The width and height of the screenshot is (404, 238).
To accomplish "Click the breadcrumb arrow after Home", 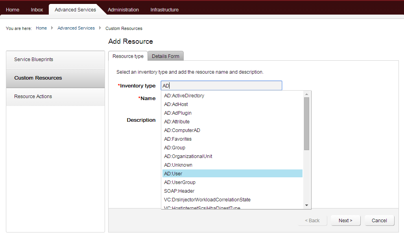I will click(x=51, y=28).
